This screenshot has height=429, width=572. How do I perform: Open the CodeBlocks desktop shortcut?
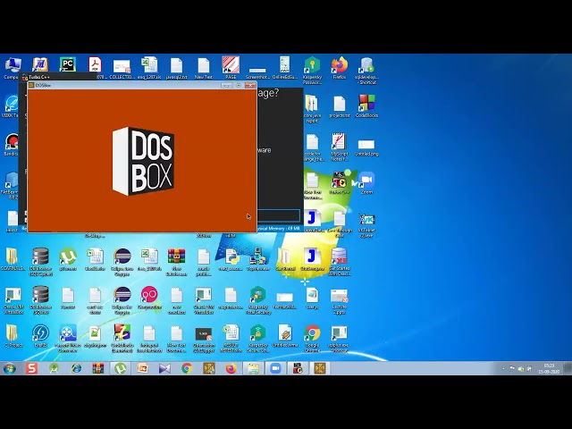[x=366, y=105]
